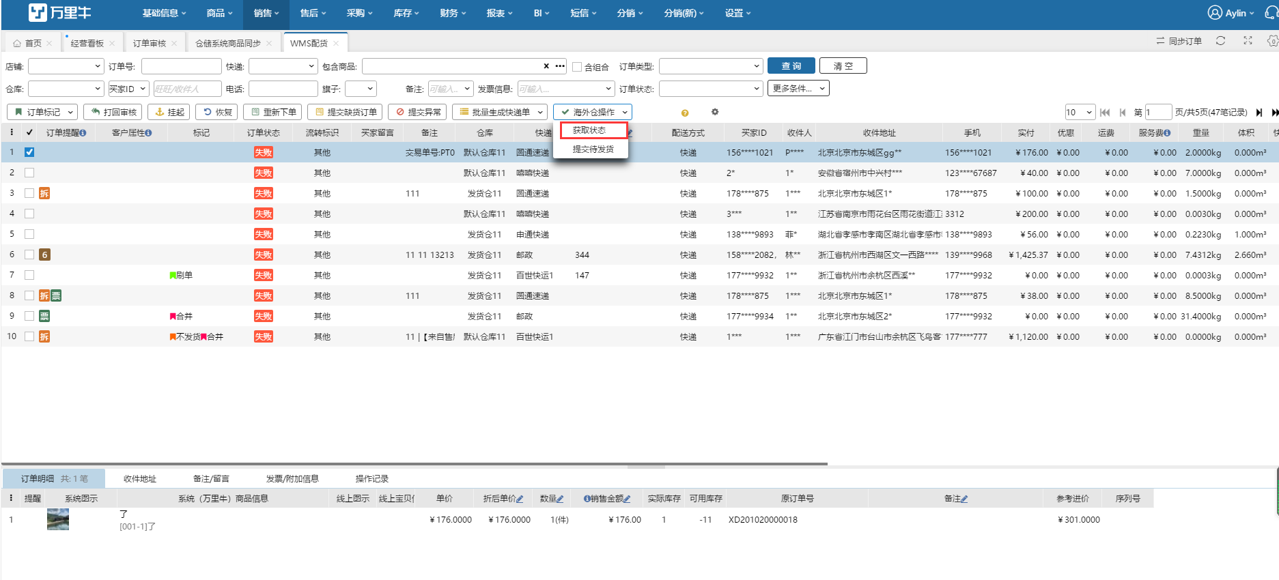Close the WMS配货 tab
Screen dimensions: 1279x580
tap(336, 43)
